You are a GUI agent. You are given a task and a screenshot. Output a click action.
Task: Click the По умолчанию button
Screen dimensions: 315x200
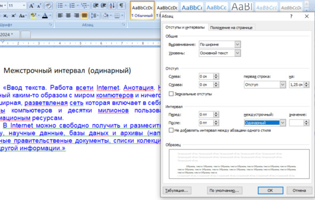tap(224, 190)
